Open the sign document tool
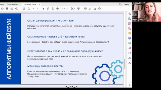The image size is (161, 90). (x=95, y=9)
